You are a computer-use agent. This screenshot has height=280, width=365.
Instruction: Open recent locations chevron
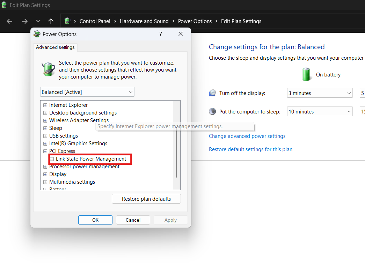tap(38, 21)
